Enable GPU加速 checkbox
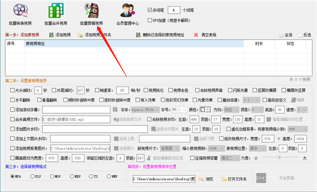This screenshot has width=317, height=192. click(x=150, y=20)
